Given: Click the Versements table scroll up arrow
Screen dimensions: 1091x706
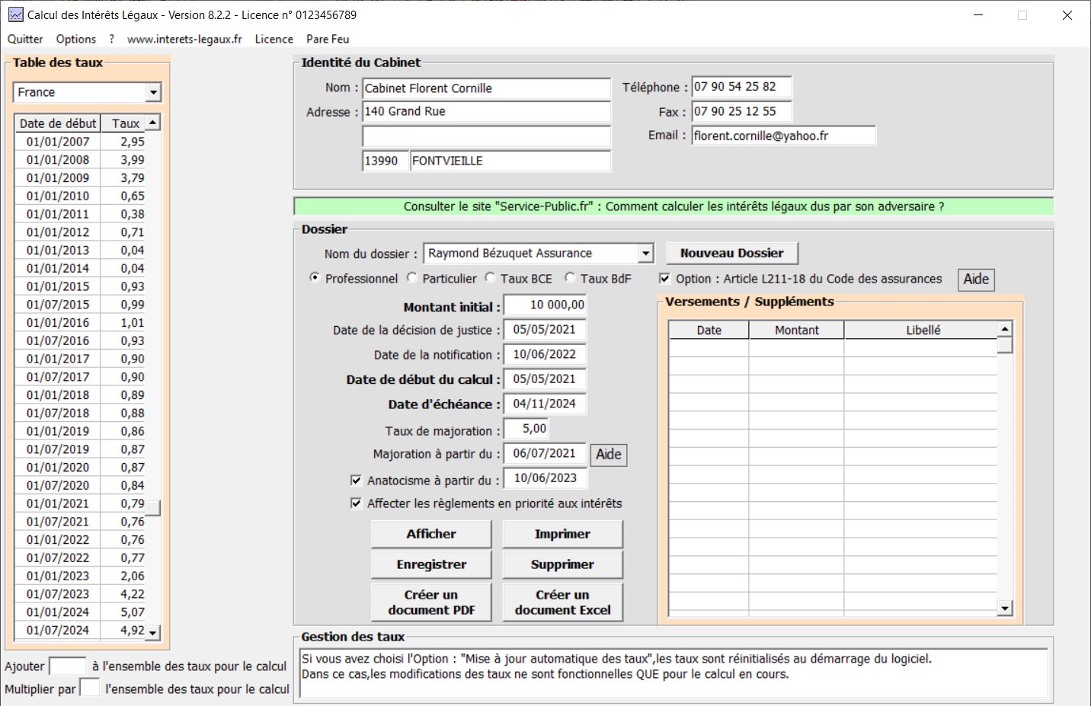Looking at the screenshot, I should 1005,329.
